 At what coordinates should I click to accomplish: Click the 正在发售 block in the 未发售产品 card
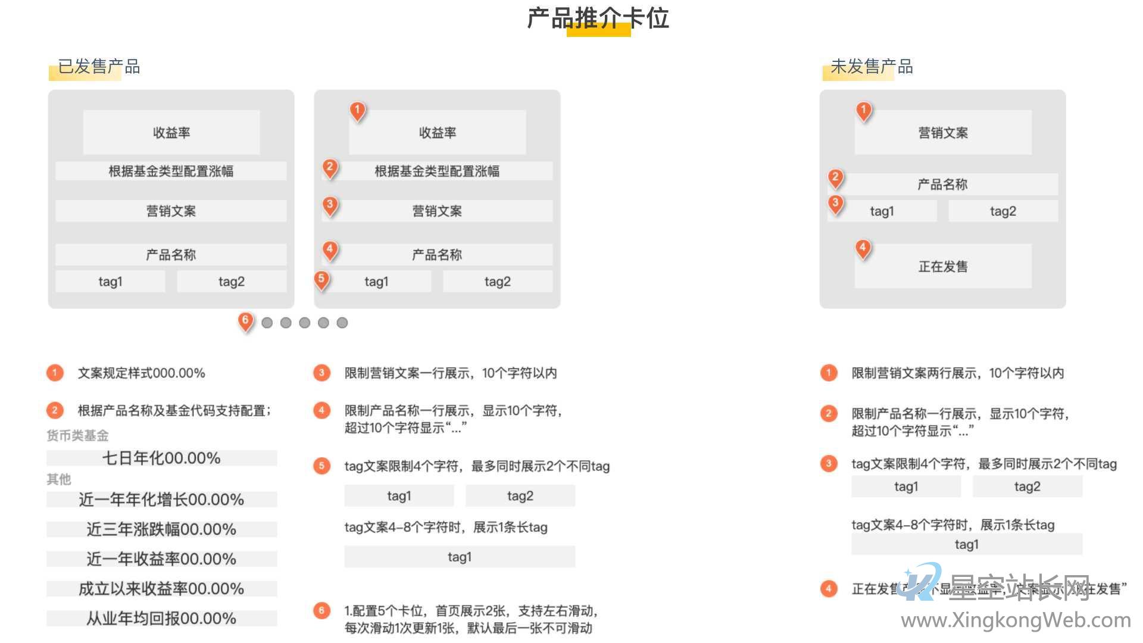(943, 266)
